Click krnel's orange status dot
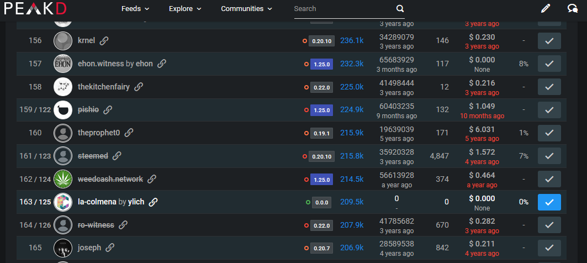 coord(305,41)
